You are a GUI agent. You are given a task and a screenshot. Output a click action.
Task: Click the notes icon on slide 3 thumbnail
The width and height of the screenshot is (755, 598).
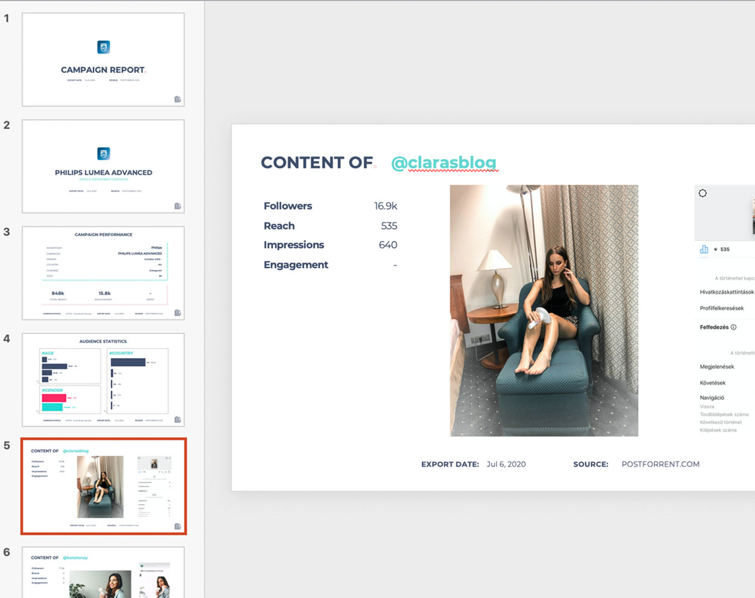(x=178, y=313)
